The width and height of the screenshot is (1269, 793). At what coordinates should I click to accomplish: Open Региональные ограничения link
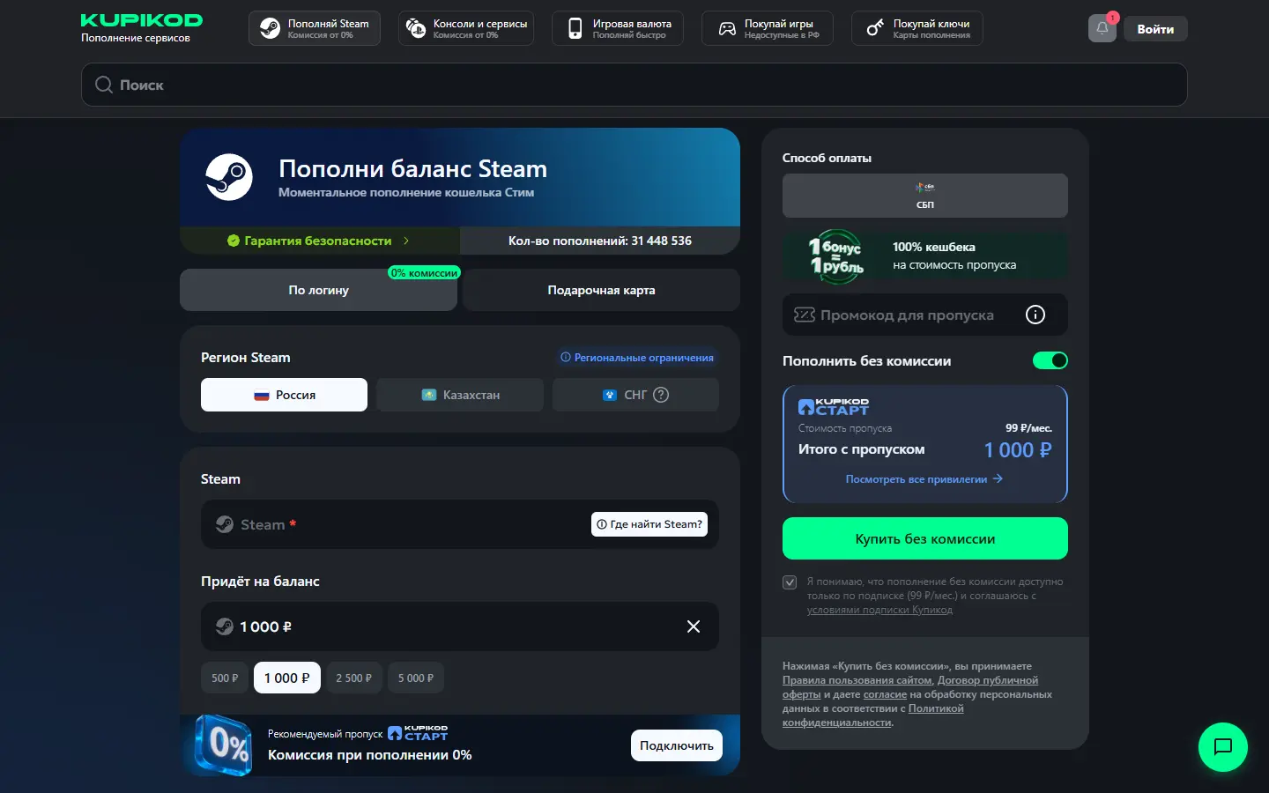tap(637, 358)
